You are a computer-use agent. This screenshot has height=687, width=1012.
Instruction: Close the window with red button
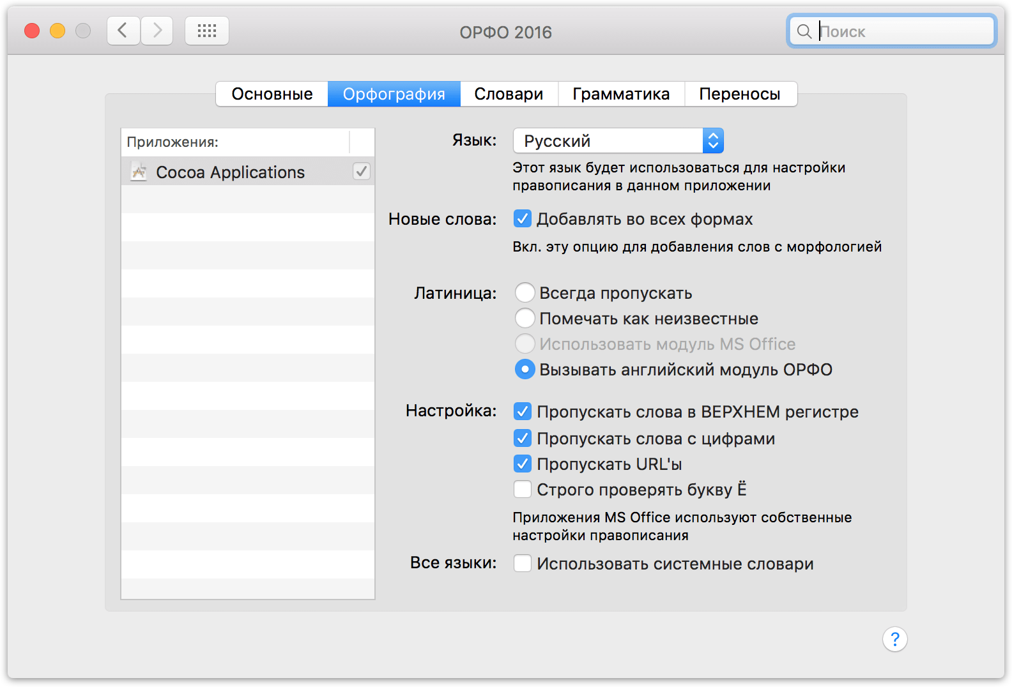32,31
